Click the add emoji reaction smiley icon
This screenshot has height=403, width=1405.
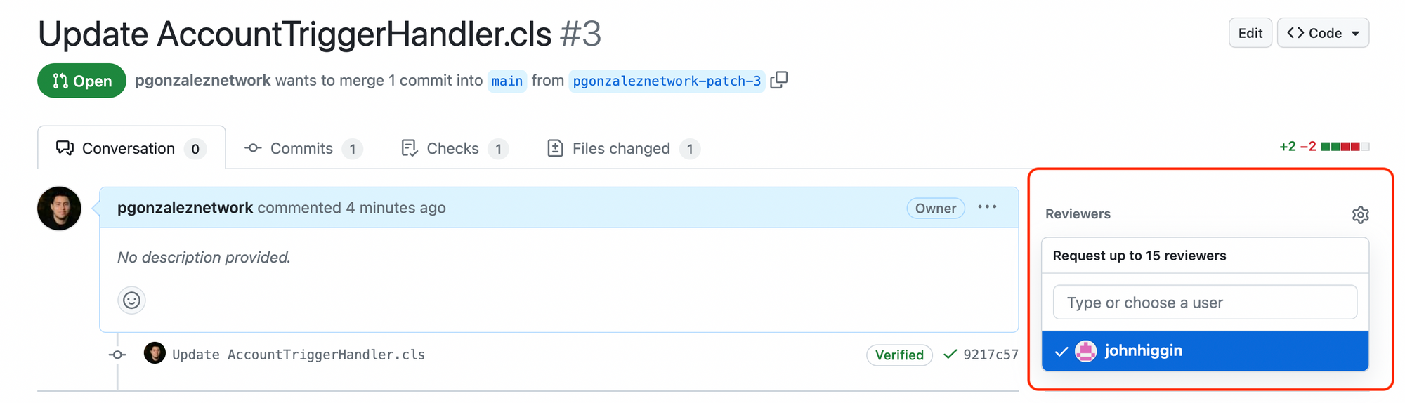click(131, 300)
